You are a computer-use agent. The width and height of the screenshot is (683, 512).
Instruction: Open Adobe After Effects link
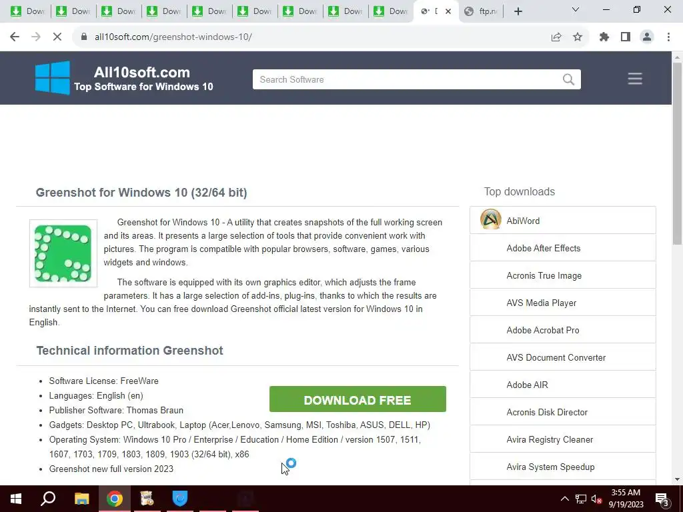click(543, 248)
